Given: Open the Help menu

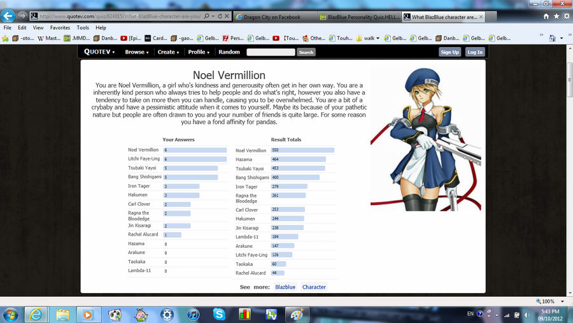Looking at the screenshot, I should click(x=101, y=27).
